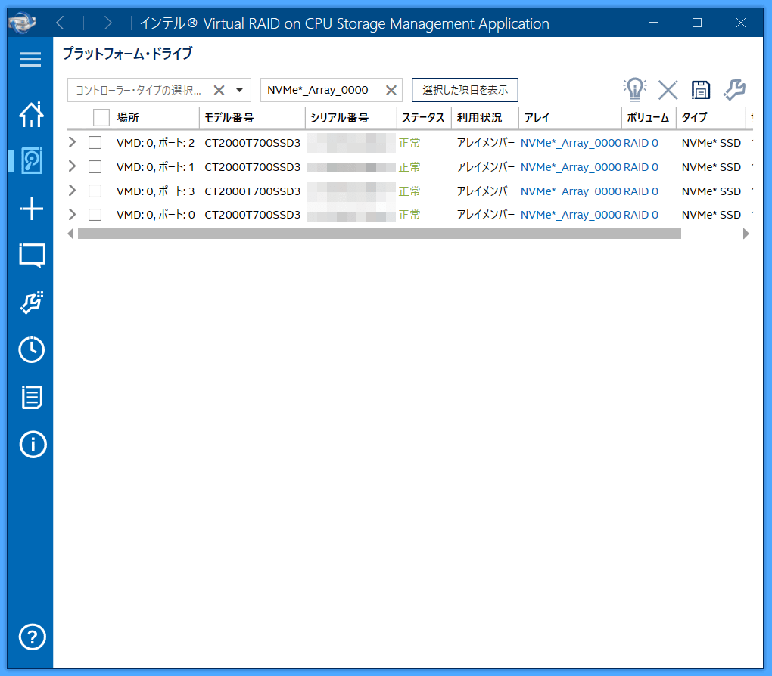The width and height of the screenshot is (772, 676).
Task: Sort by アレイ column header
Action: tap(537, 118)
